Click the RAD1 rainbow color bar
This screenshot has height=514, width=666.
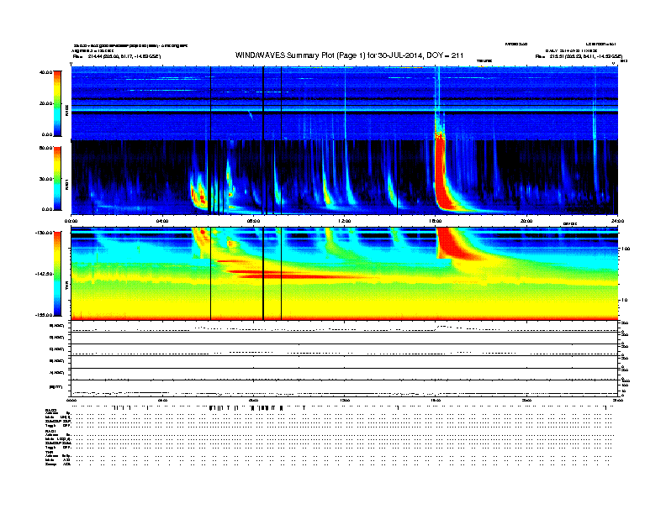pos(57,178)
